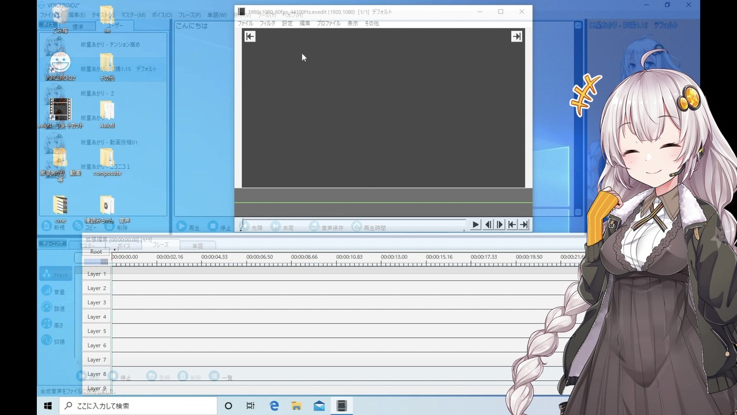The width and height of the screenshot is (737, 415).
Task: Select the cme folder on desktop
Action: tap(60, 209)
